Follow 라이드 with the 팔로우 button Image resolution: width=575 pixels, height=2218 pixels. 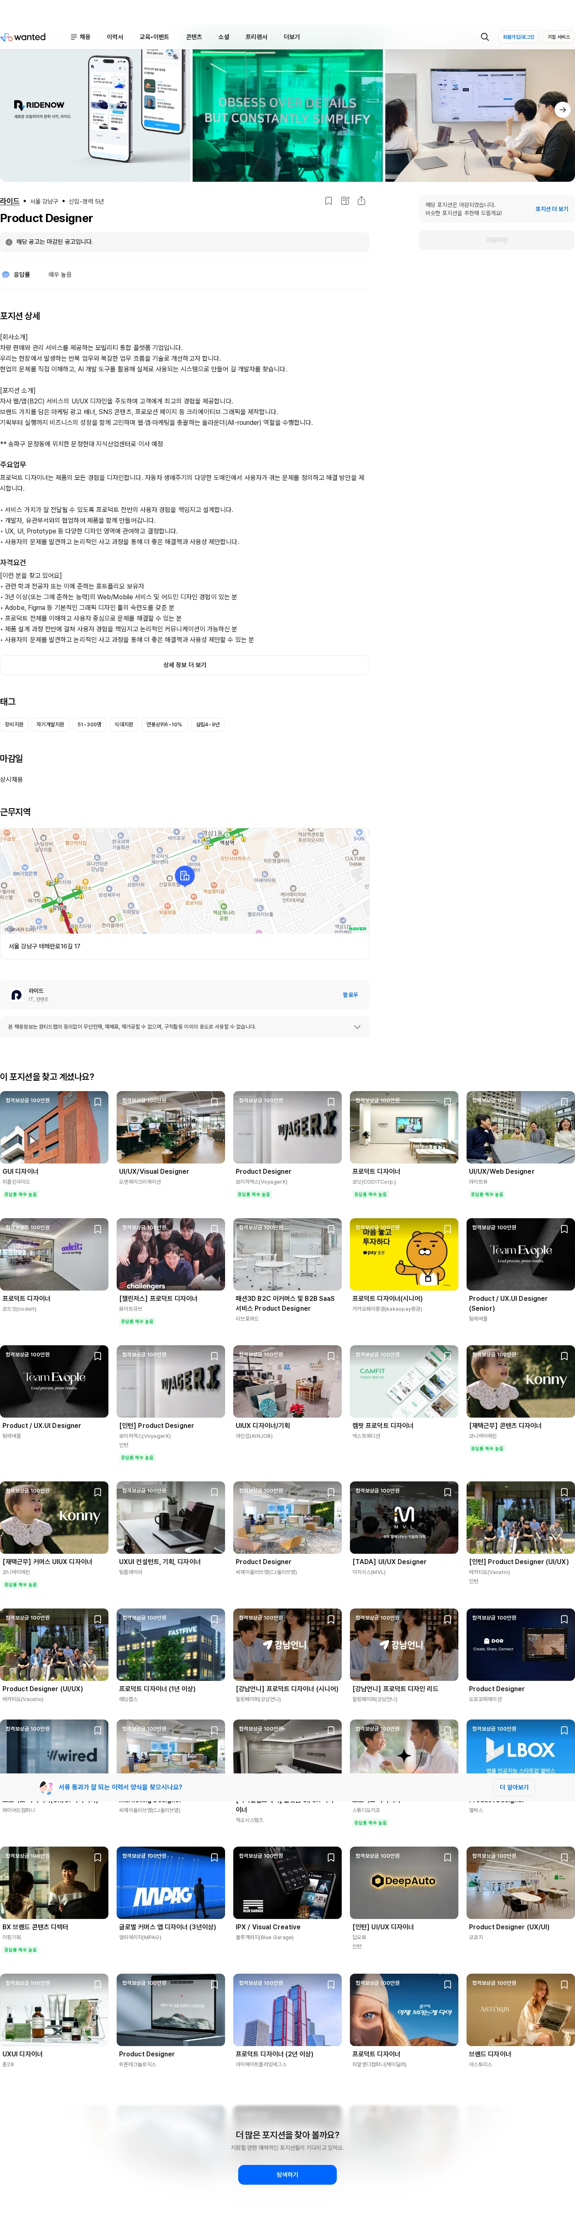tap(351, 994)
